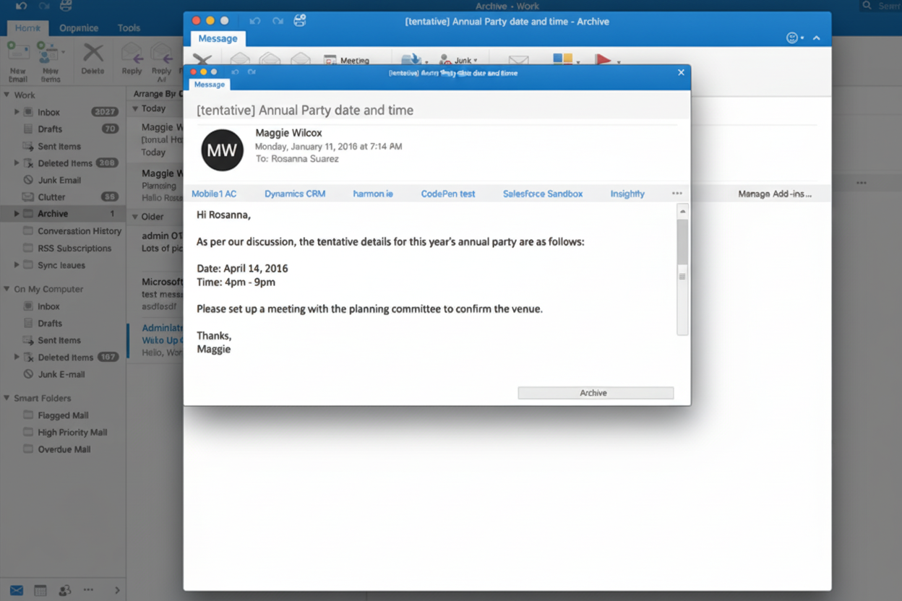902x601 pixels.
Task: Switch to Mail view icon at bottom
Action: [17, 590]
